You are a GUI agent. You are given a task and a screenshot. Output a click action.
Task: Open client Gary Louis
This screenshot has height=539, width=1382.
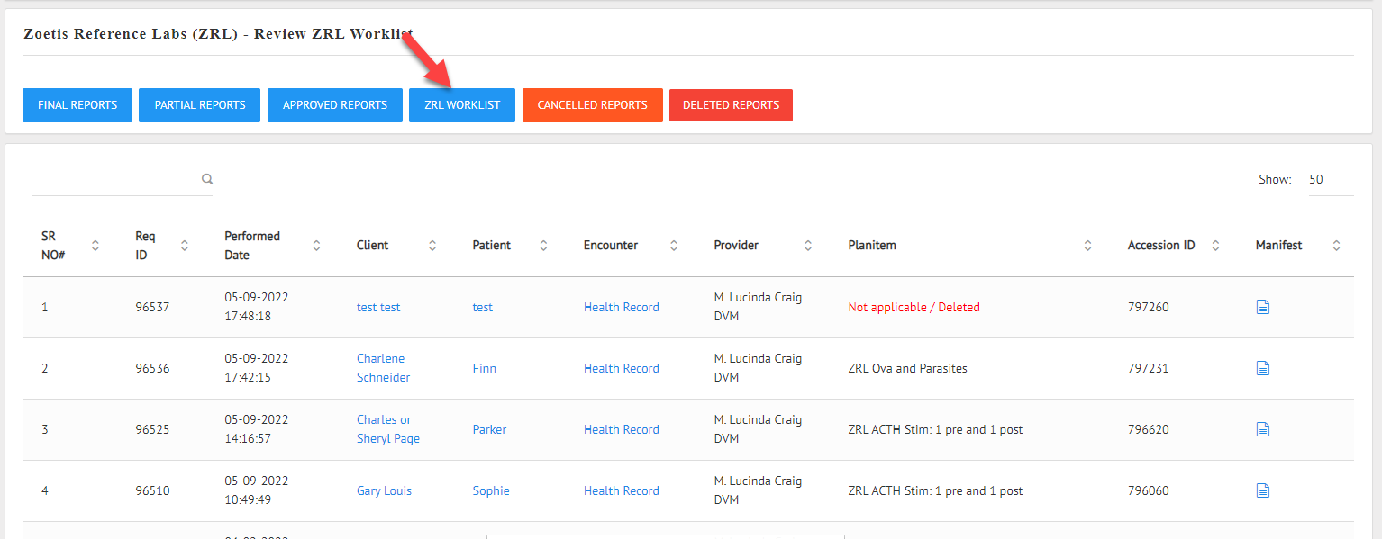[x=384, y=490]
